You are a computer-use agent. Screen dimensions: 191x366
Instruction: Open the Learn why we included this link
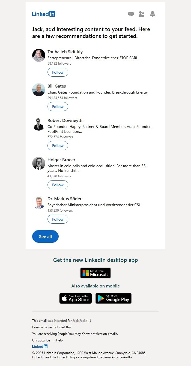coord(52,327)
